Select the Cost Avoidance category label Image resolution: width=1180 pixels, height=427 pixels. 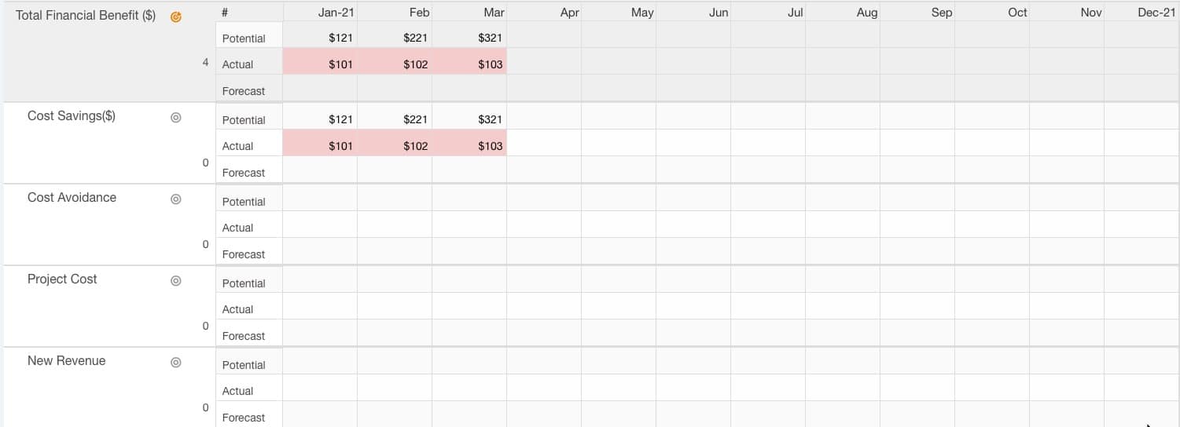[x=72, y=198]
